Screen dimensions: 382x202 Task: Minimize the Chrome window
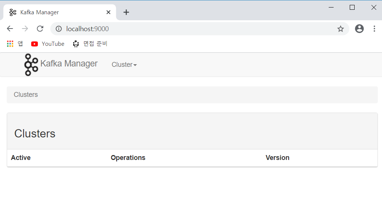point(331,7)
